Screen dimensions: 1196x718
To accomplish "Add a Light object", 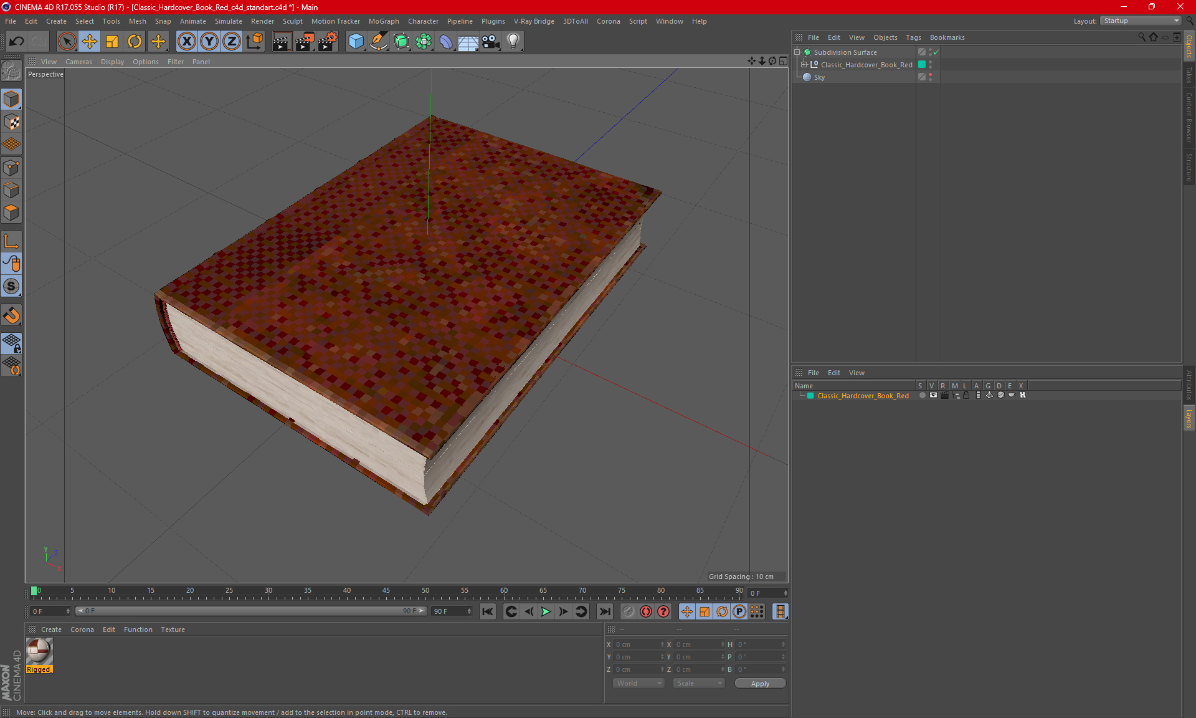I will tap(513, 41).
